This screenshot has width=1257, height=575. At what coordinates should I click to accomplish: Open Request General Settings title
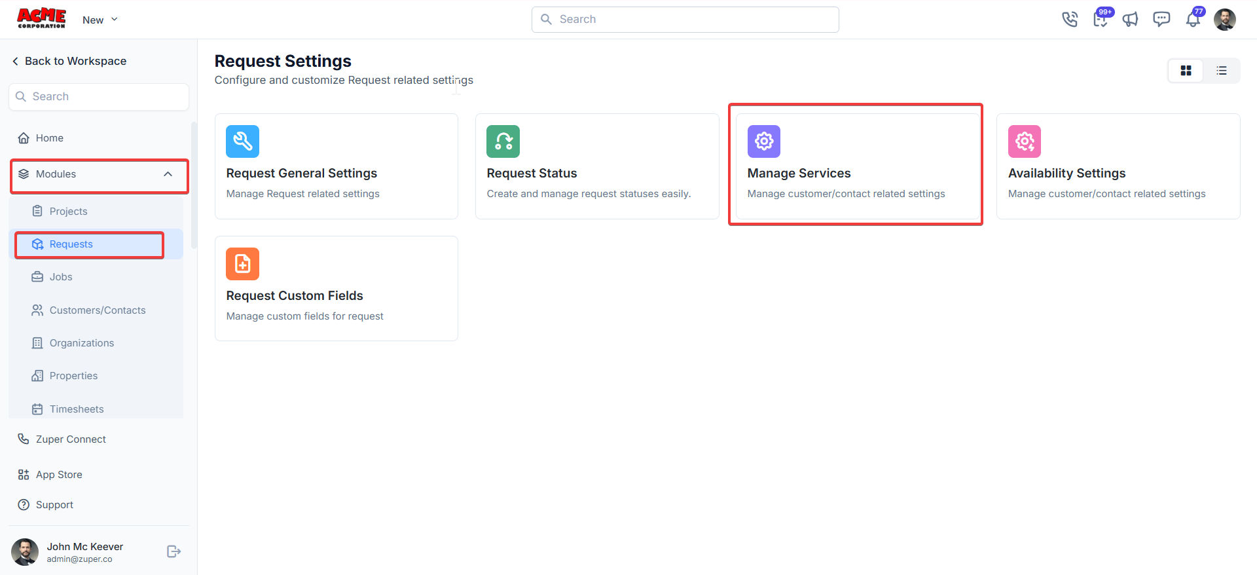302,174
